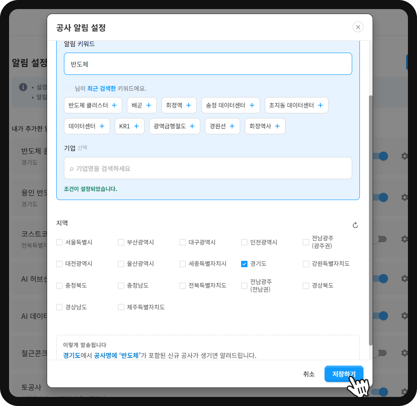Screen dimensions: 417x406
Task: Open settings gear for 철근콘크리트 alert row
Action: pos(404,353)
